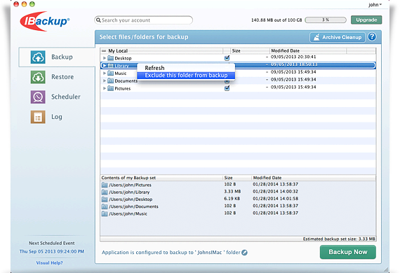Viewport: 400px width, 273px height.
Task: Click the /Users/john/Library folder icon
Action: click(x=105, y=192)
